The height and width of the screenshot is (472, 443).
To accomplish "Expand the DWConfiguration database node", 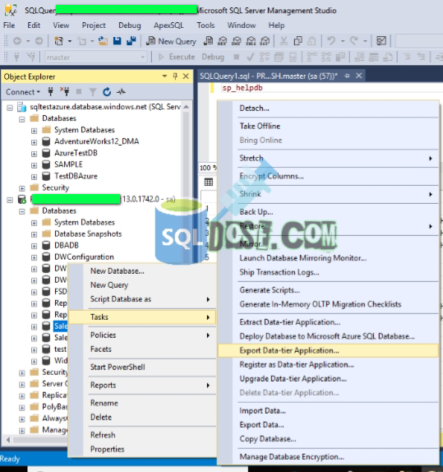I will [34, 257].
